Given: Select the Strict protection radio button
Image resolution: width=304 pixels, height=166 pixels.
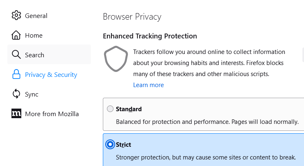Looking at the screenshot, I should (110, 144).
